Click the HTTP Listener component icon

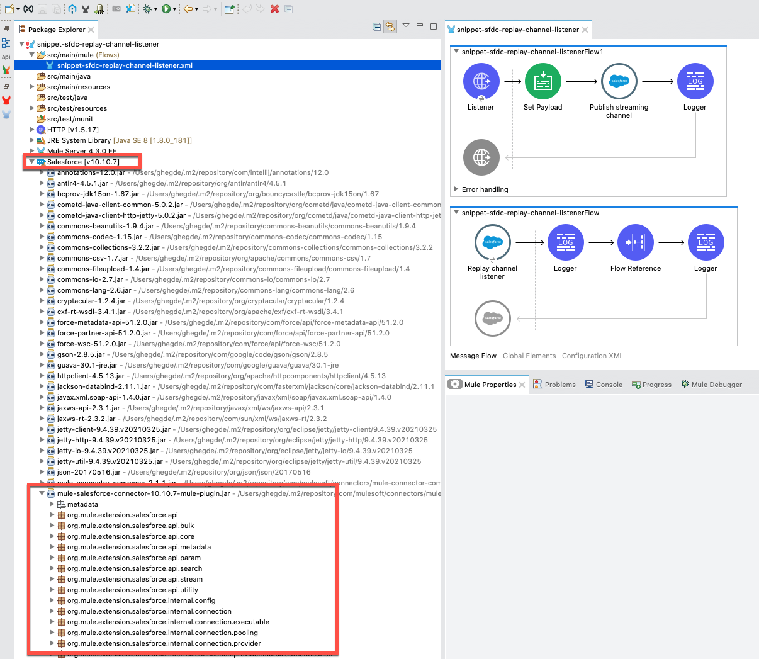tap(481, 82)
